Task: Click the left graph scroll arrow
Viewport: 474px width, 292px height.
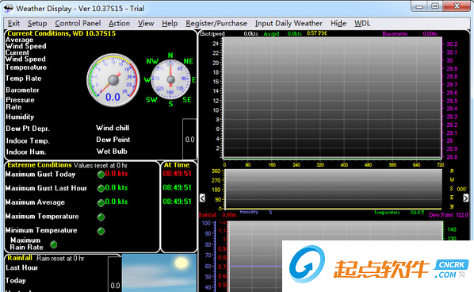Action: coord(203,198)
